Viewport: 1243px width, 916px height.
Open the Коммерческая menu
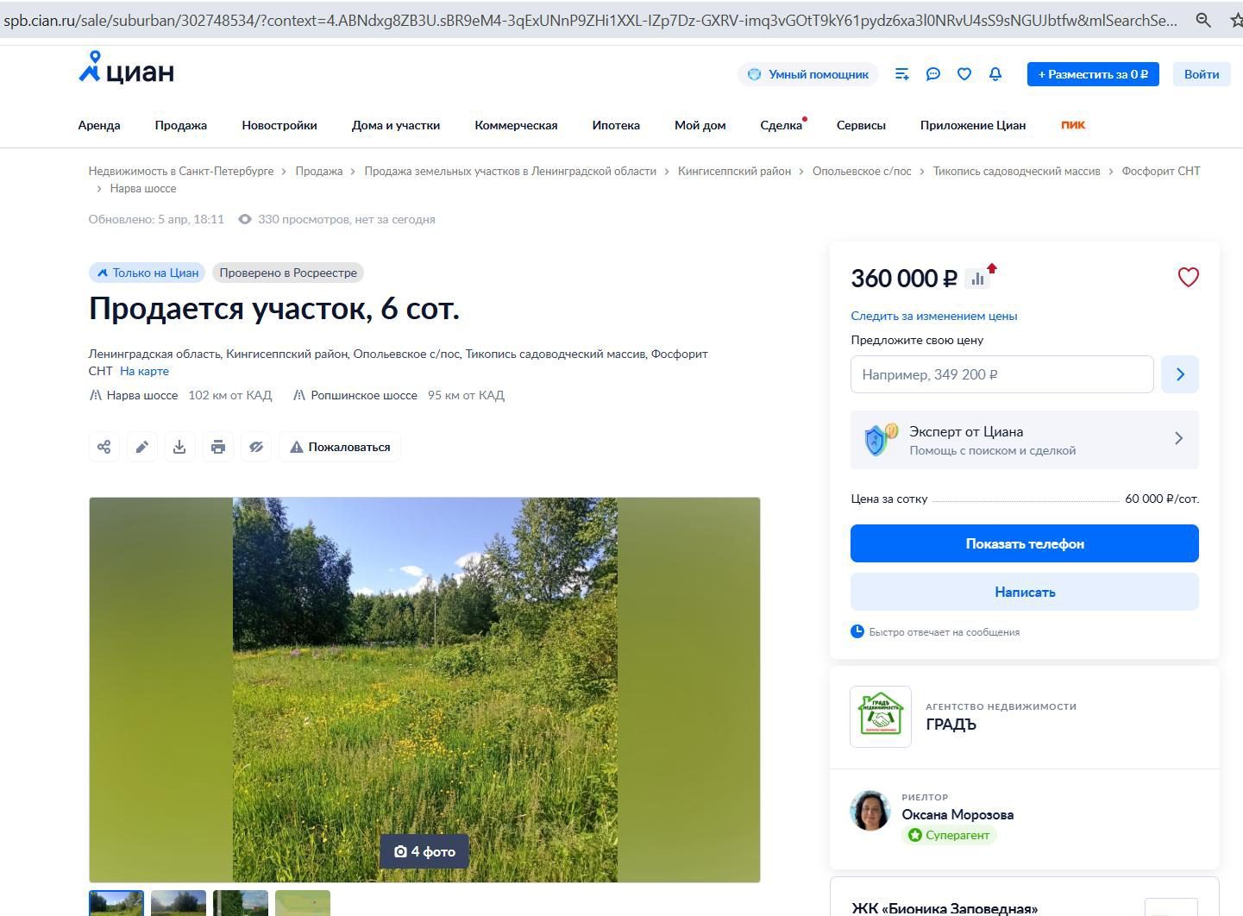(x=516, y=125)
